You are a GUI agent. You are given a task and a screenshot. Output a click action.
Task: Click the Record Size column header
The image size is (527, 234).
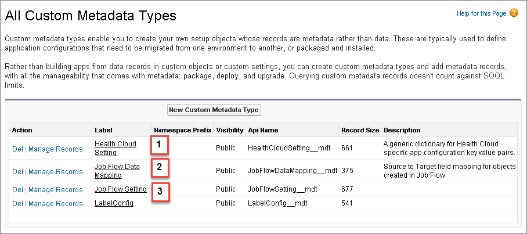[x=360, y=130]
